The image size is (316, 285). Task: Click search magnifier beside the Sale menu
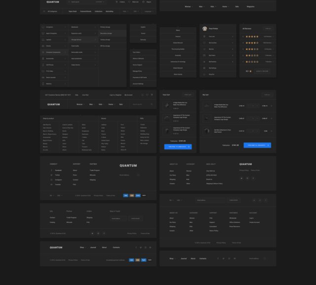[x=152, y=104]
